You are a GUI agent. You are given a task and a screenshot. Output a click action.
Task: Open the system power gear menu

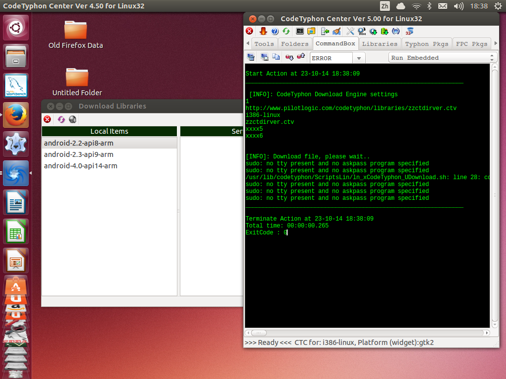pyautogui.click(x=498, y=6)
